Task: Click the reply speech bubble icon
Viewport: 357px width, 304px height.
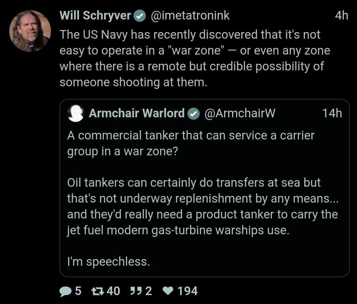Action: tap(65, 291)
